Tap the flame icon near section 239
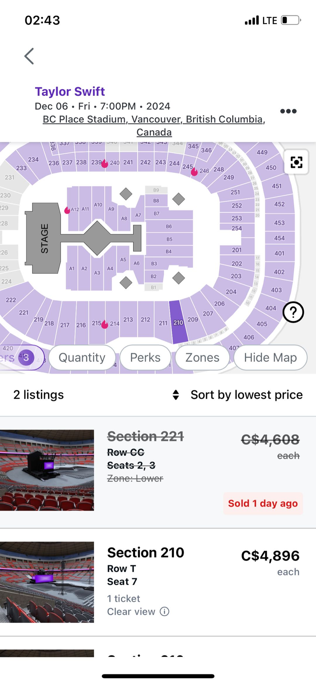 click(x=105, y=163)
